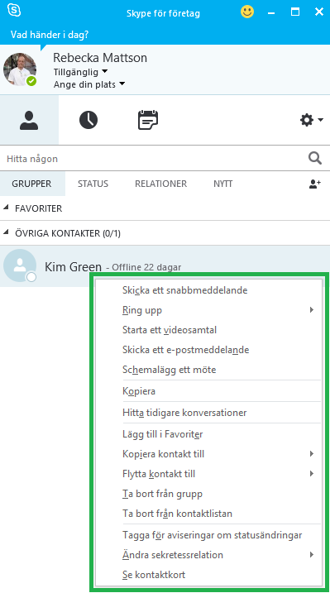Image resolution: width=330 pixels, height=593 pixels.
Task: Expand the Ring upp submenu
Action: 208,310
